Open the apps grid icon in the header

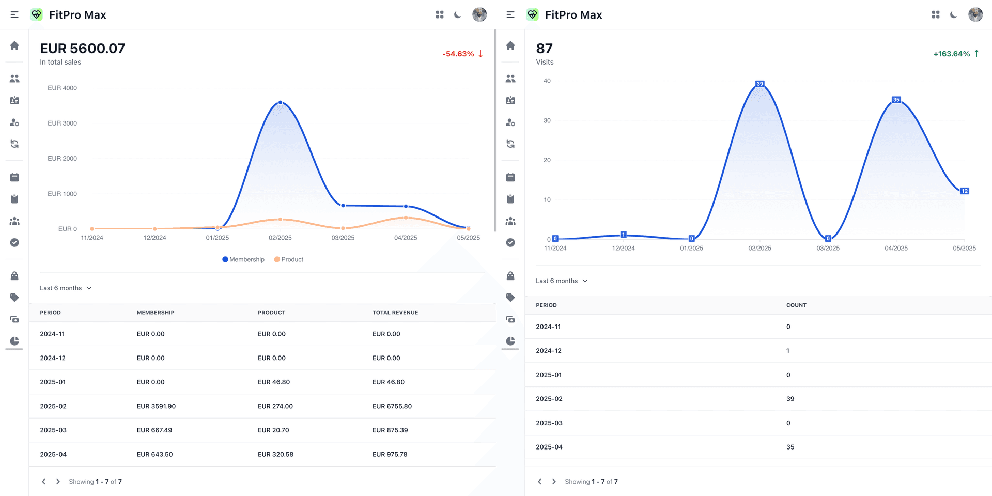pyautogui.click(x=439, y=14)
